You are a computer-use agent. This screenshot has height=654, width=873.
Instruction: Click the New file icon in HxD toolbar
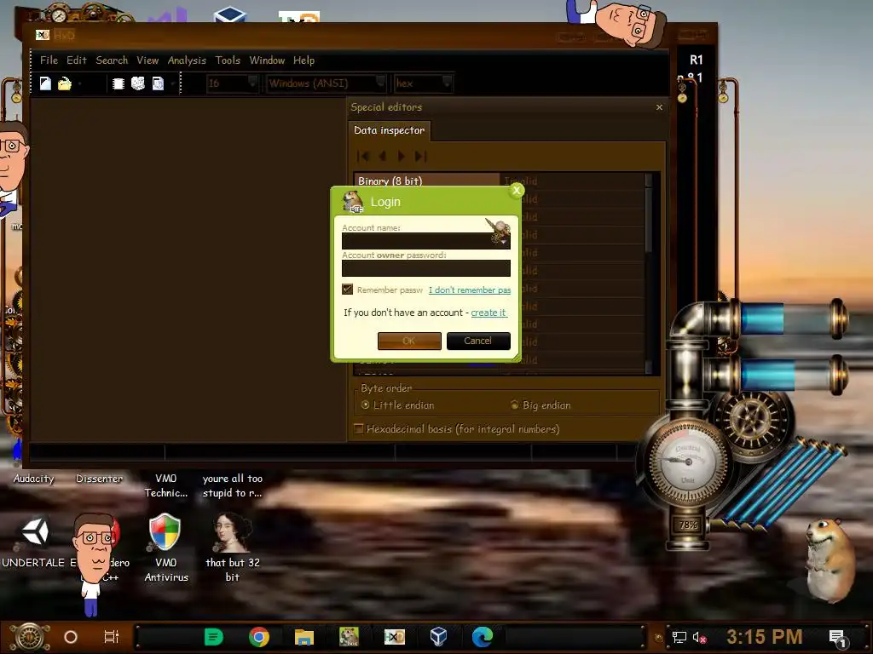coord(45,83)
